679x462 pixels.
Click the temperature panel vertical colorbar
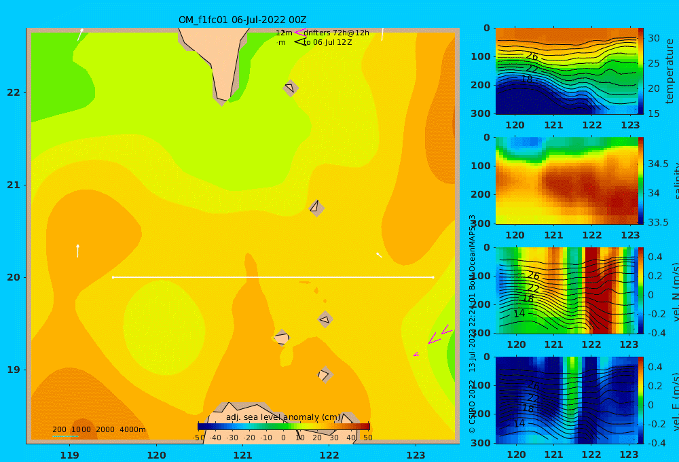tap(640, 71)
